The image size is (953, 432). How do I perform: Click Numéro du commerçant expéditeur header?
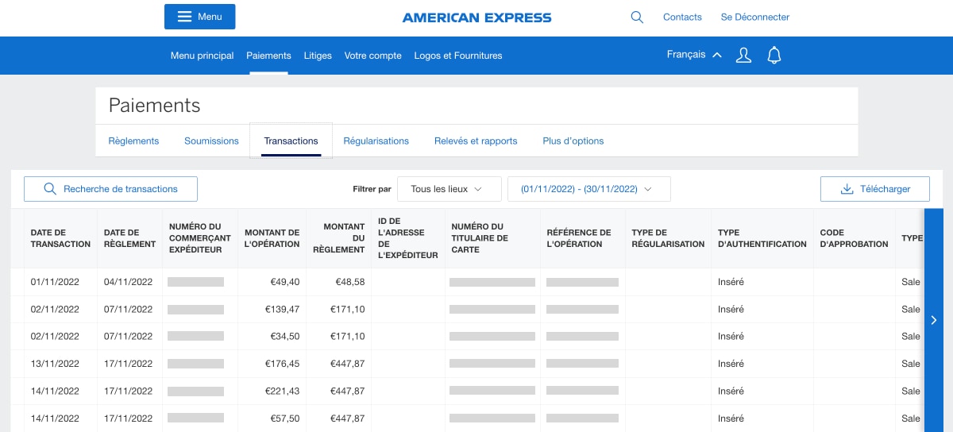point(200,238)
